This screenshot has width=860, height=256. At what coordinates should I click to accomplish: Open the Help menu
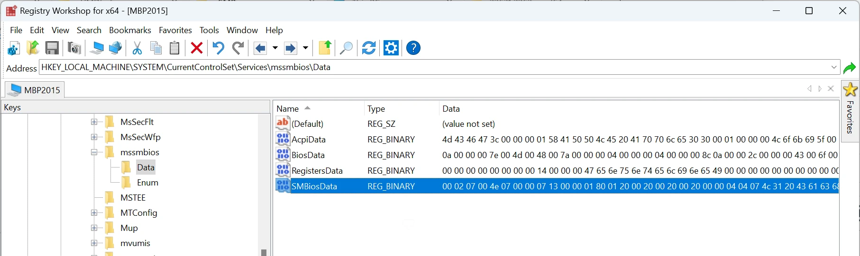tap(274, 30)
